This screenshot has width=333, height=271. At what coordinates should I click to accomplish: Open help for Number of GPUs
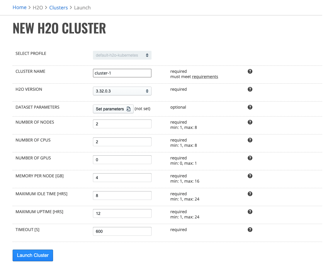click(250, 158)
